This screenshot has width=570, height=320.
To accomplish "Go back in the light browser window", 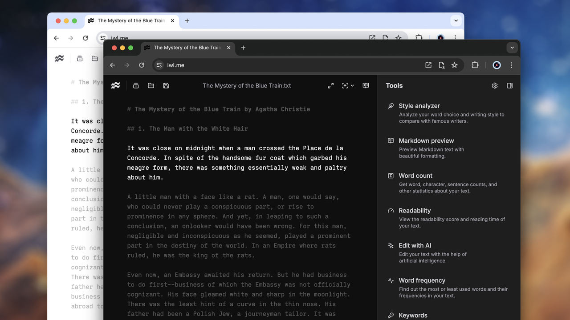I will click(x=56, y=38).
